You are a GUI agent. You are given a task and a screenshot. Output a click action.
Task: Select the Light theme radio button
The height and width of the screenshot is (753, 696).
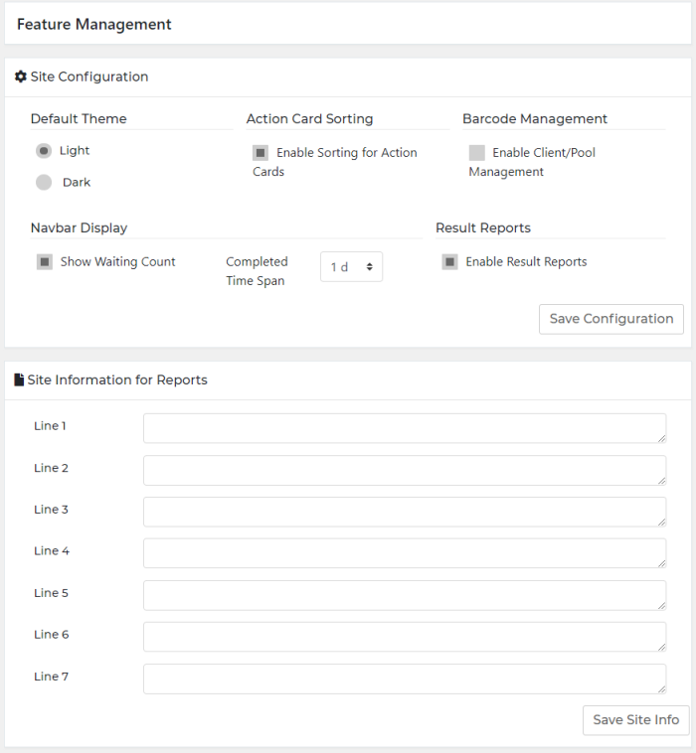(x=44, y=151)
